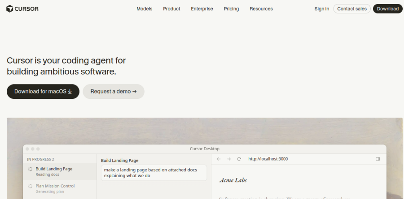Select the Build Landing Page task
The height and width of the screenshot is (199, 404).
click(60, 172)
